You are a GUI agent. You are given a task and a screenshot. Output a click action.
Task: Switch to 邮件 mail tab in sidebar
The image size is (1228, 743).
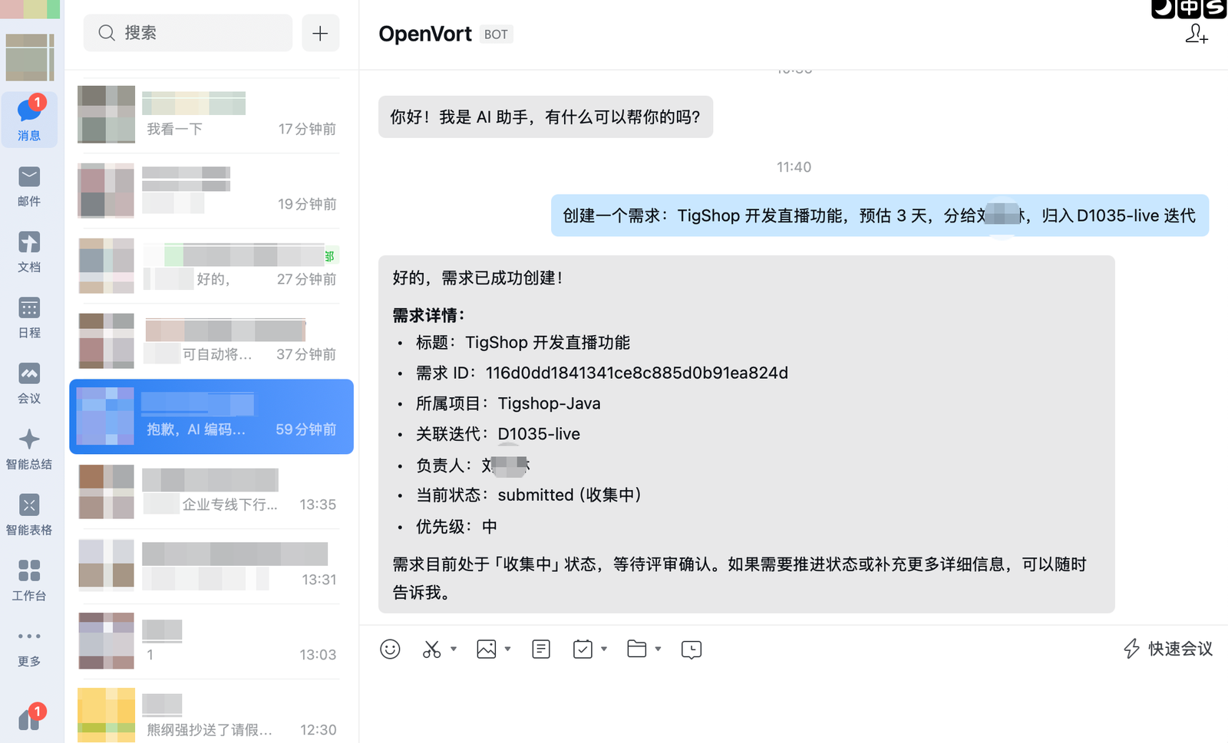click(x=29, y=186)
